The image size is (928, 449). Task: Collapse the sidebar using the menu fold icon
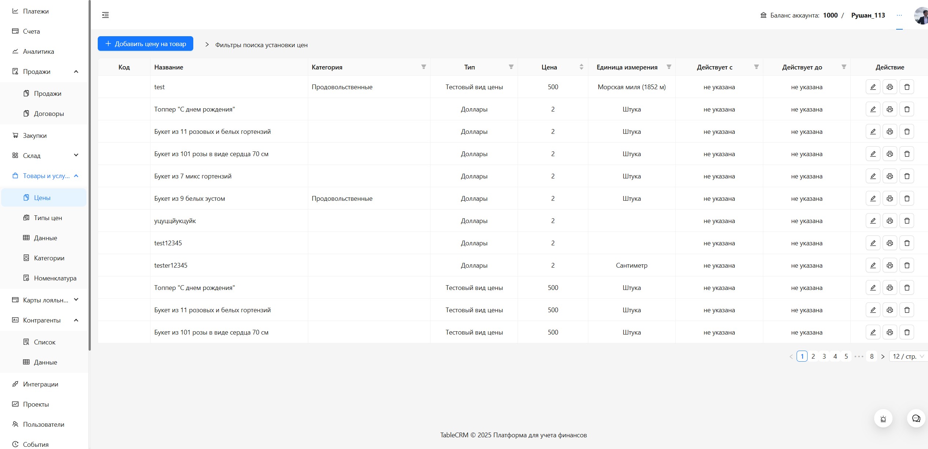[x=105, y=15]
